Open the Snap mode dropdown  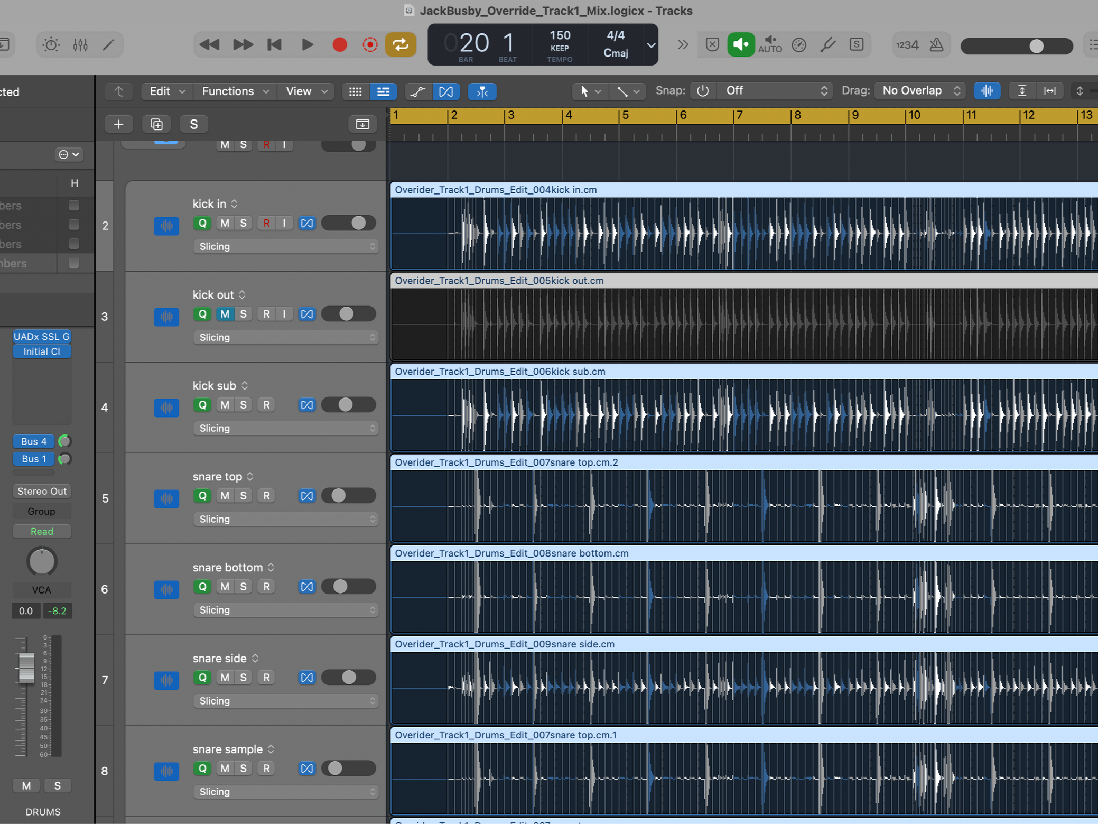point(775,91)
